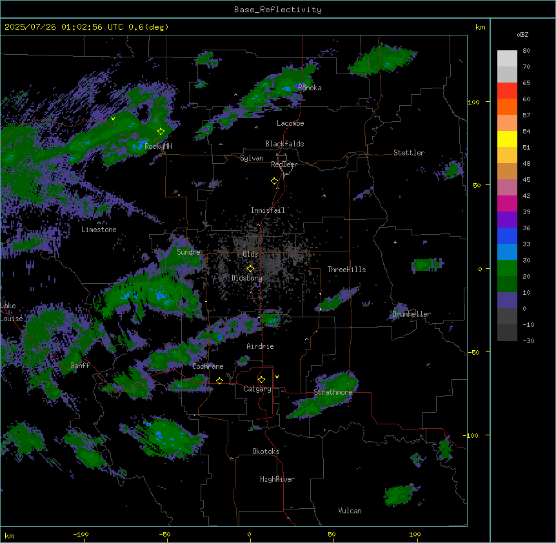Image resolution: width=556 pixels, height=543 pixels.
Task: Click the yellow v marker east of Calgary
Action: tap(277, 377)
